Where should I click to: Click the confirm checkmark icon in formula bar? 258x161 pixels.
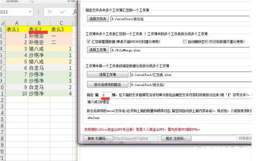click(x=62, y=12)
